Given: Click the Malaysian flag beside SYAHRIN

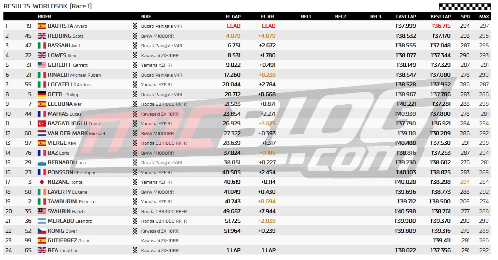Looking at the screenshot, I should [x=42, y=211].
